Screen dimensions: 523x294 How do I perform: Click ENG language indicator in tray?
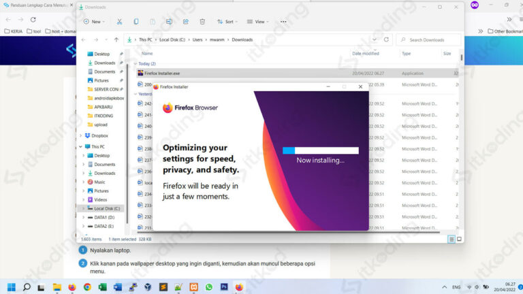click(456, 287)
